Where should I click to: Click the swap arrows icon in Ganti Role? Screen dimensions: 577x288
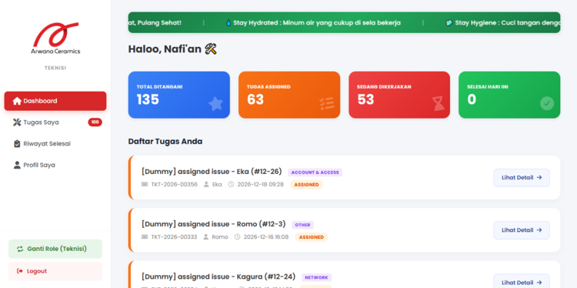click(x=20, y=249)
